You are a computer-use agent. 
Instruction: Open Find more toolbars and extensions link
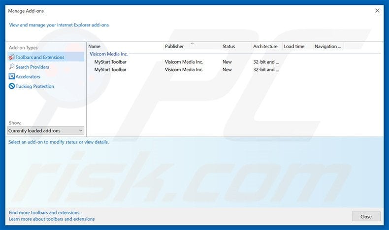(46, 212)
